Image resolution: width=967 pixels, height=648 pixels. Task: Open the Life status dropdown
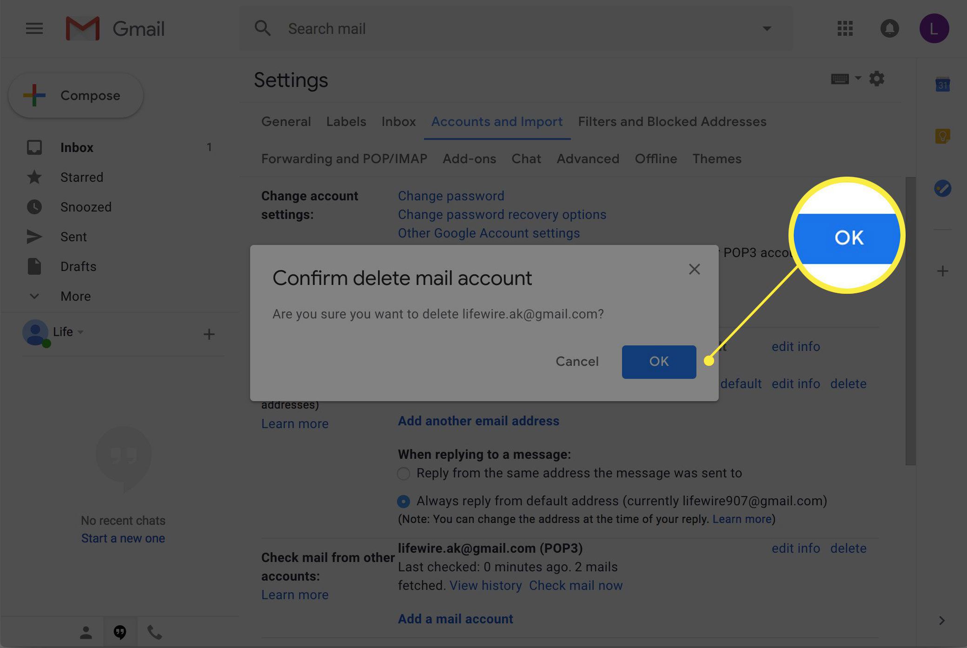tap(80, 332)
